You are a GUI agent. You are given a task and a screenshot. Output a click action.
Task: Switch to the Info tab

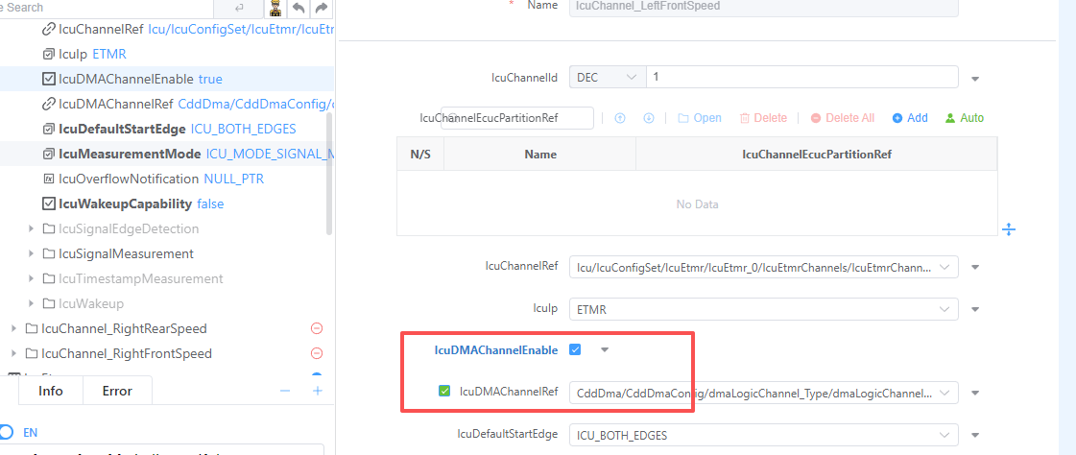tap(51, 391)
